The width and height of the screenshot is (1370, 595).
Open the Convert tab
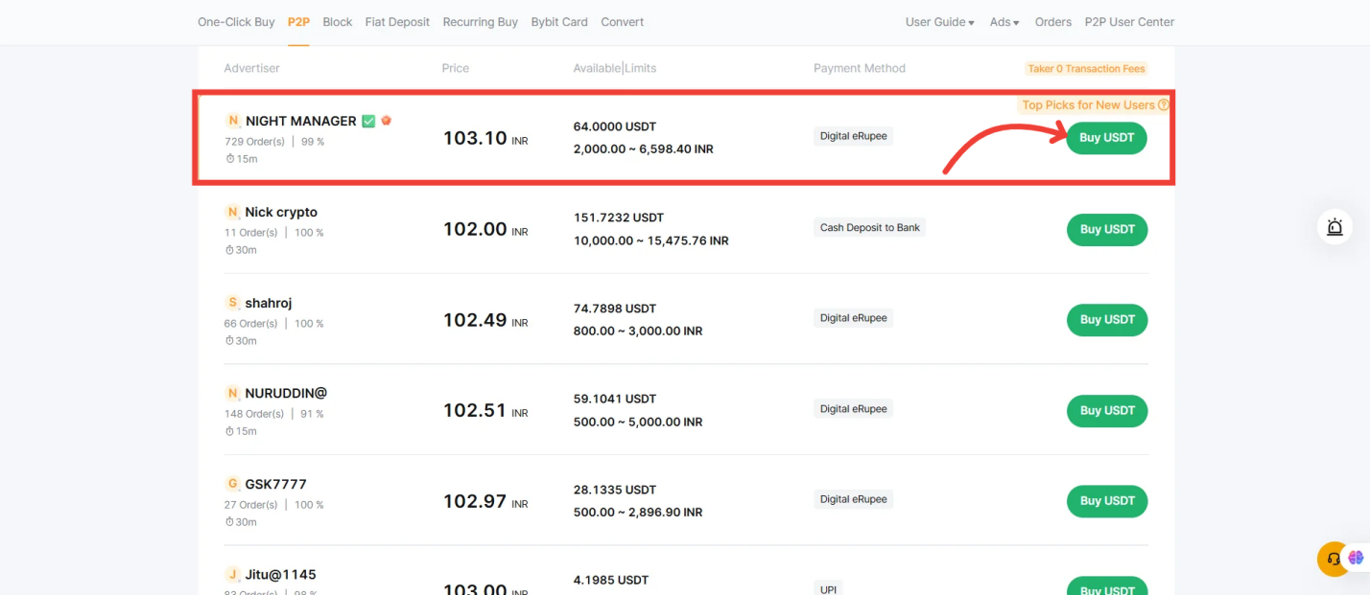point(622,21)
